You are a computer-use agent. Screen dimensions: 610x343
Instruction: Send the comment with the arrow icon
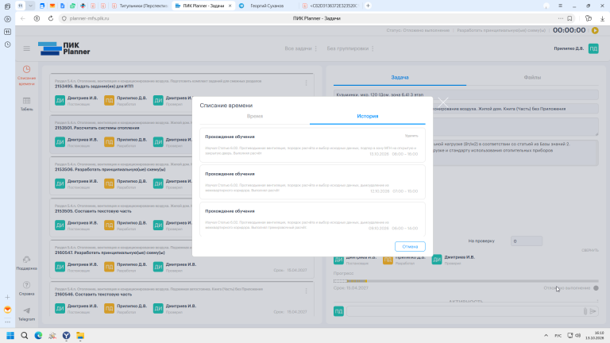[x=593, y=311]
